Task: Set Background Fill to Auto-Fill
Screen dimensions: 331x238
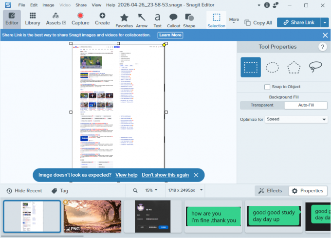Action: pyautogui.click(x=306, y=105)
